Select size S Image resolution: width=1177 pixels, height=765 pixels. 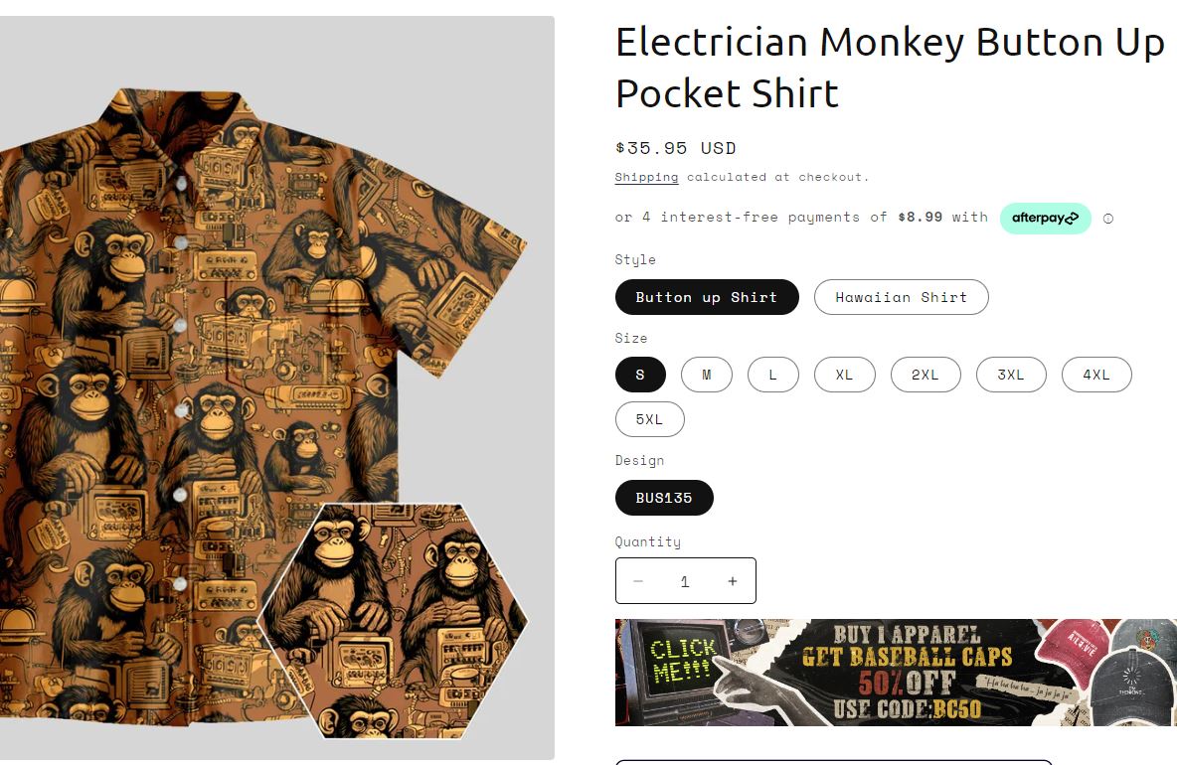click(x=640, y=375)
